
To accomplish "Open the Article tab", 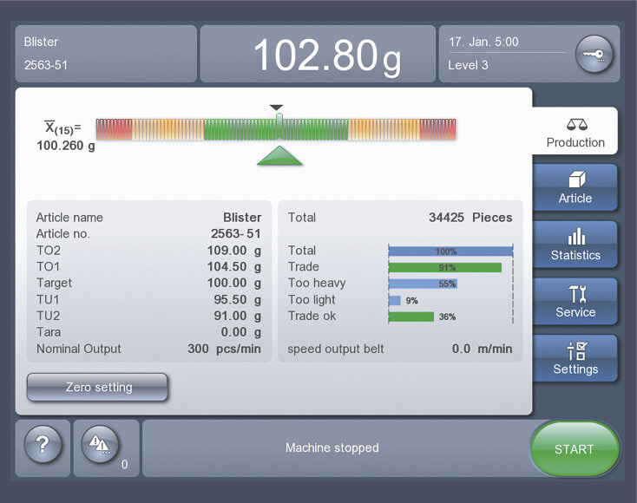I will click(x=575, y=187).
